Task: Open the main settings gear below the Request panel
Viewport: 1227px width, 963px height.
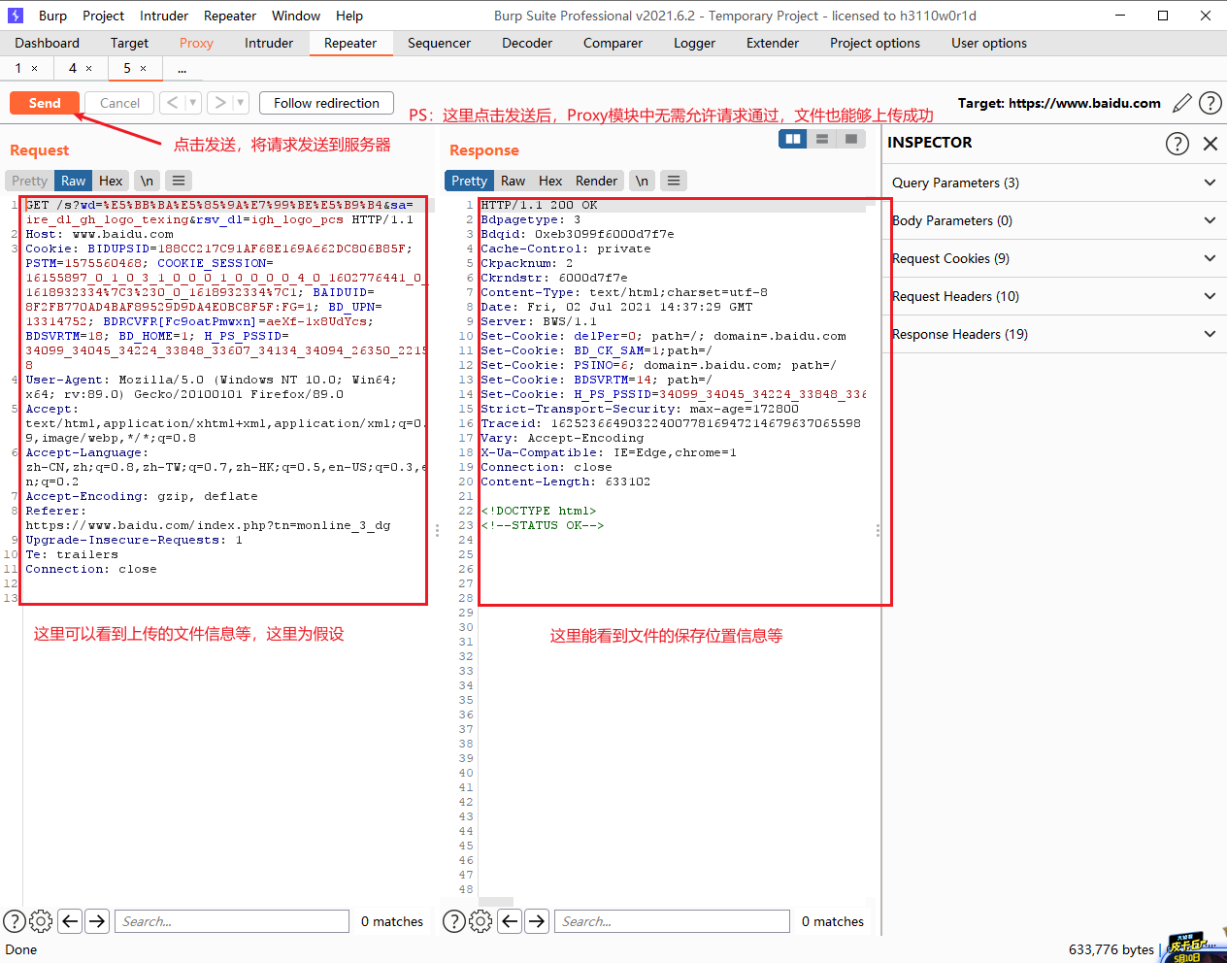Action: pos(41,921)
